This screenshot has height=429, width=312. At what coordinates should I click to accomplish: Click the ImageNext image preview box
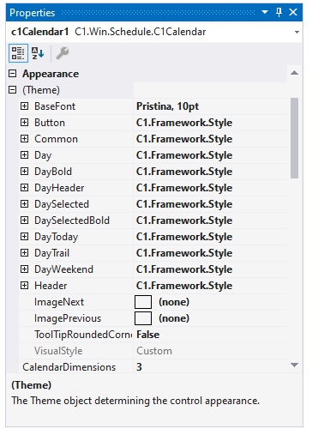[x=143, y=302]
